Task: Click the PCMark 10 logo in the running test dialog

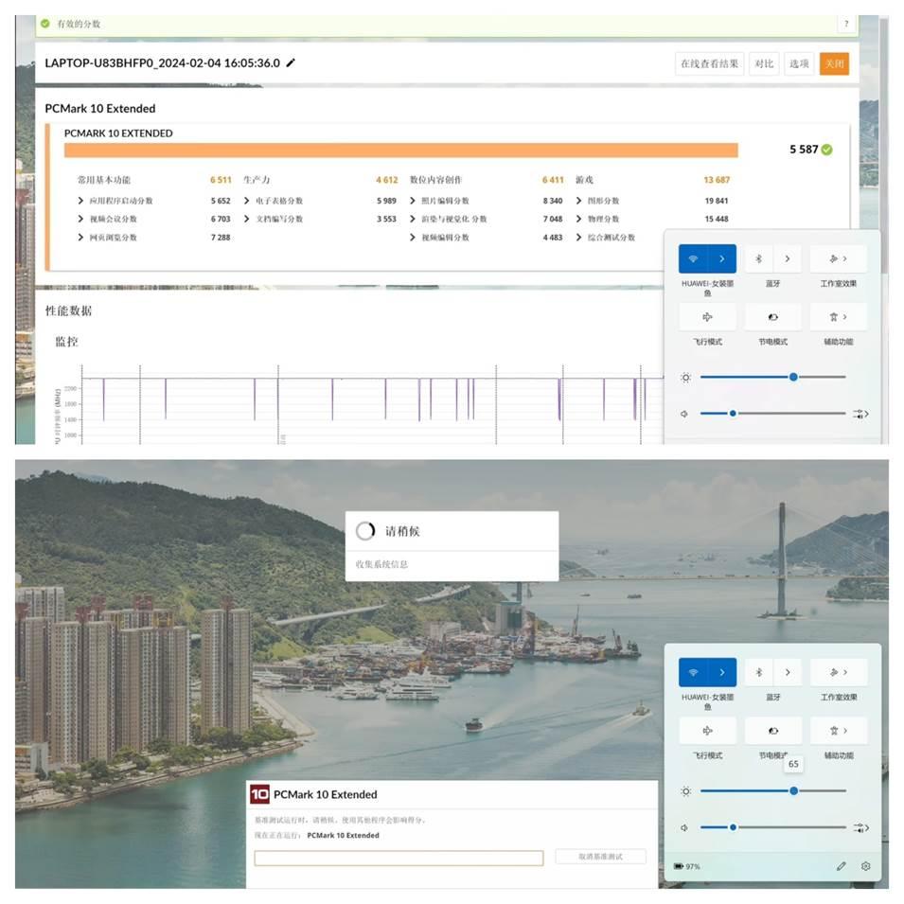Action: 259,794
